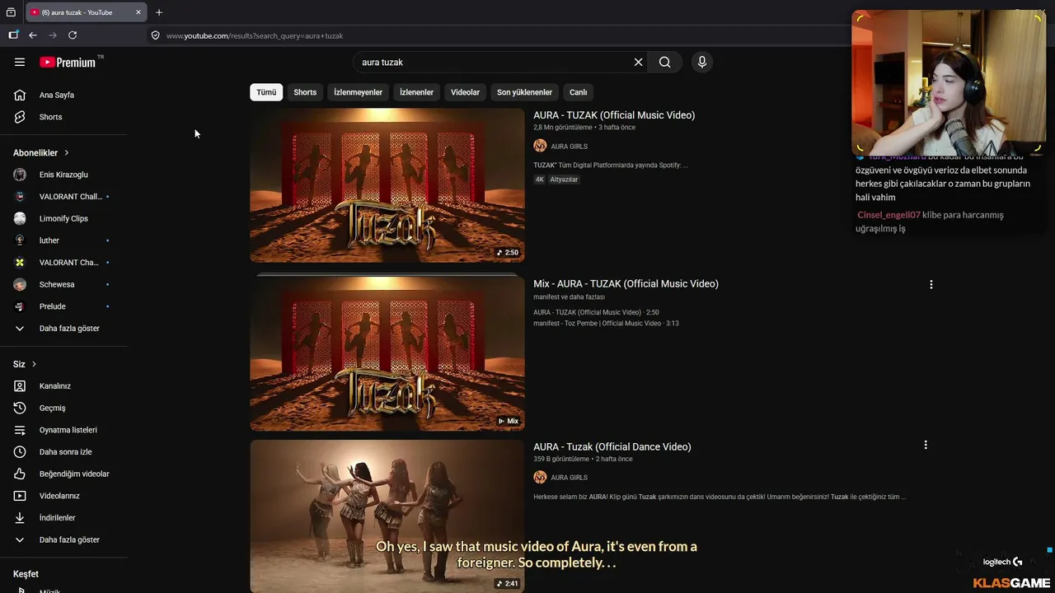Click the Keşfet section heading
This screenshot has width=1055, height=593.
point(26,574)
